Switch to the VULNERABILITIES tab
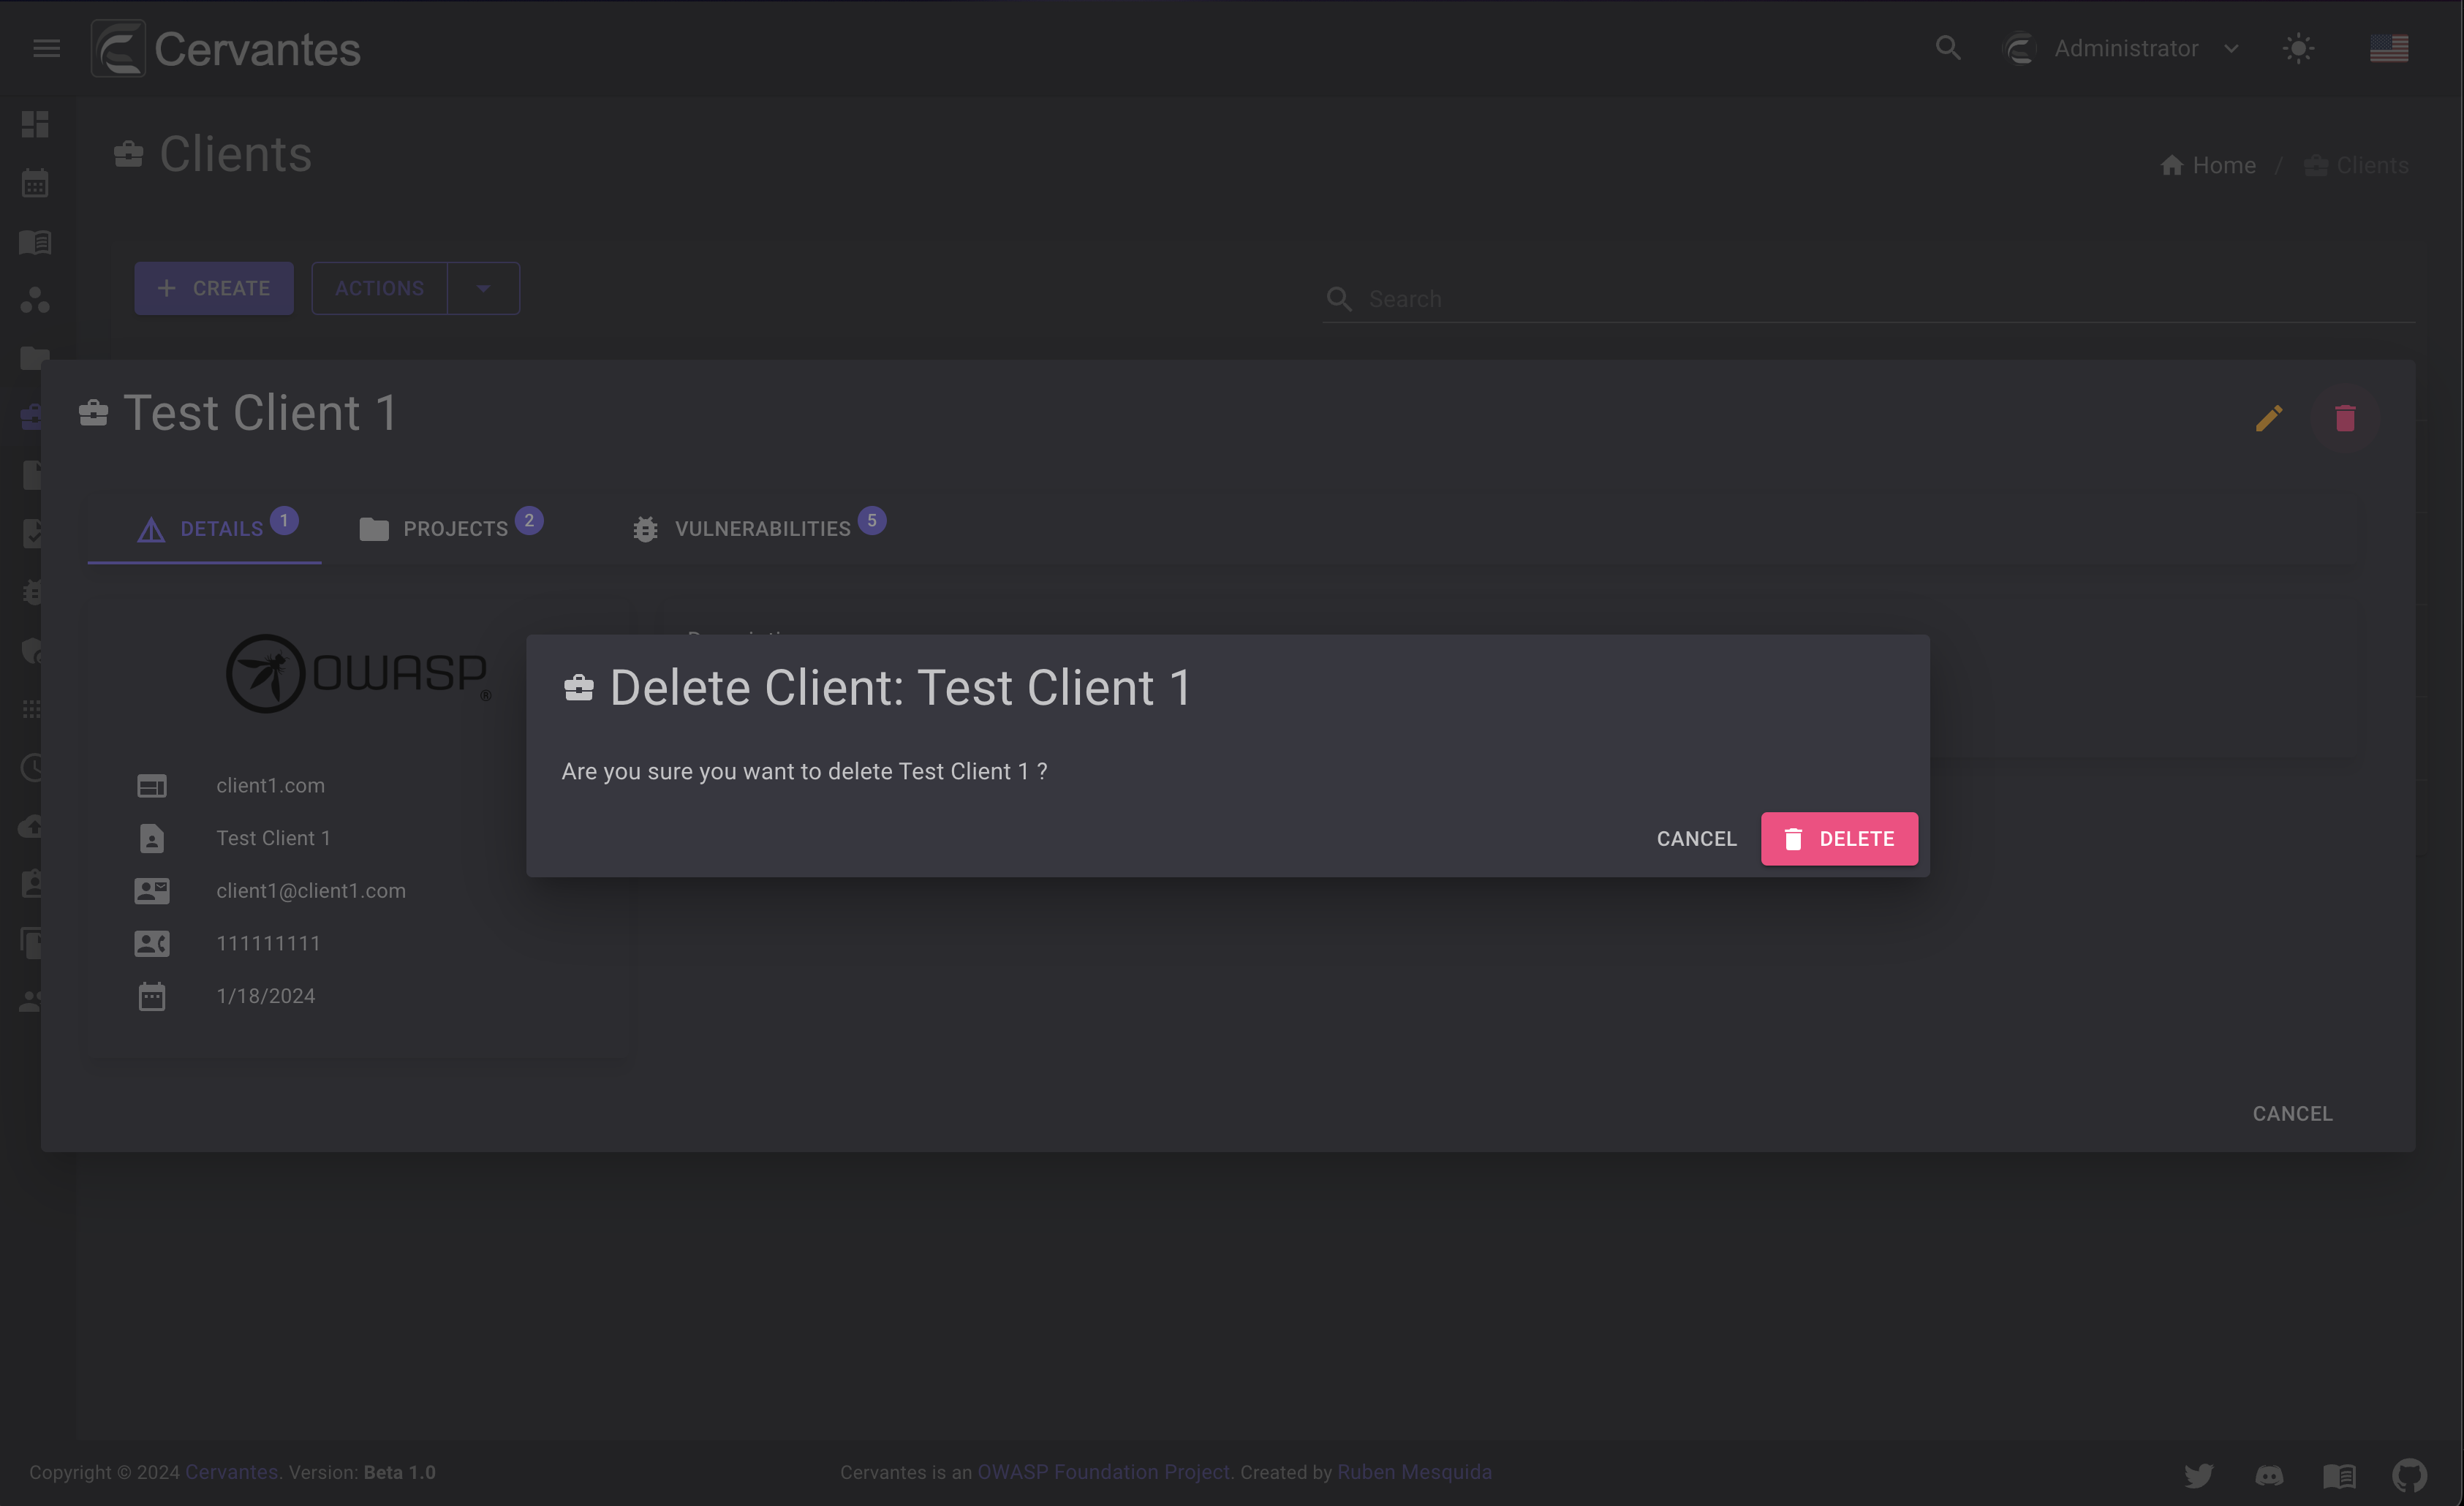Image resolution: width=2464 pixels, height=1506 pixels. click(x=760, y=528)
